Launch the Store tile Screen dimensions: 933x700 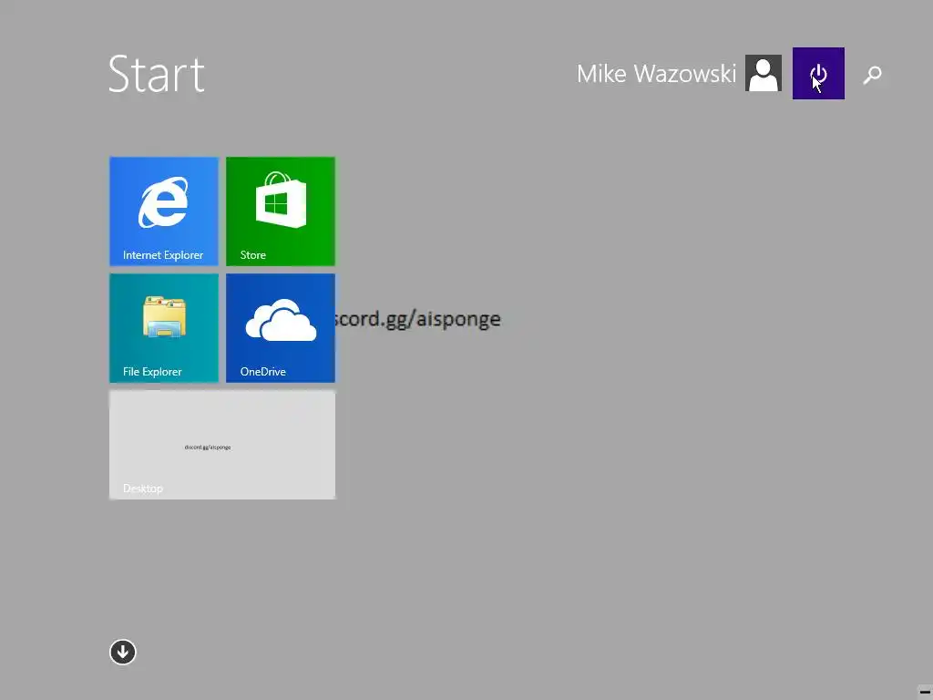click(x=281, y=211)
